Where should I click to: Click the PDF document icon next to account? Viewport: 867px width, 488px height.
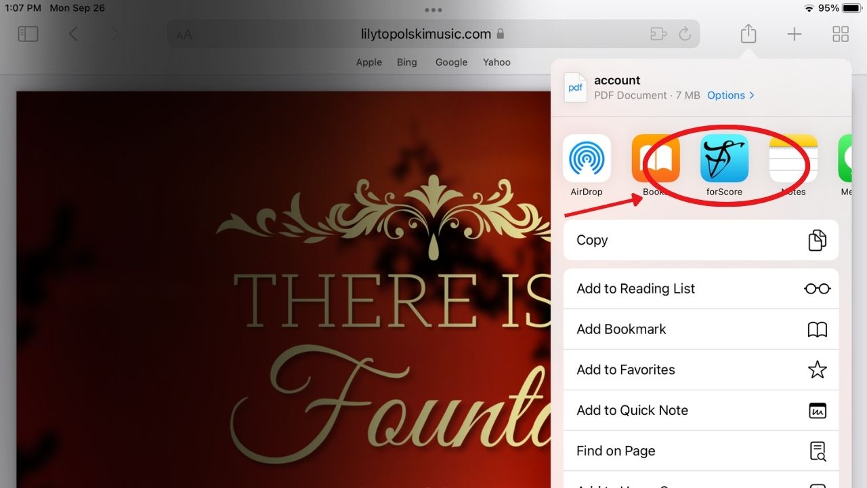pyautogui.click(x=575, y=87)
